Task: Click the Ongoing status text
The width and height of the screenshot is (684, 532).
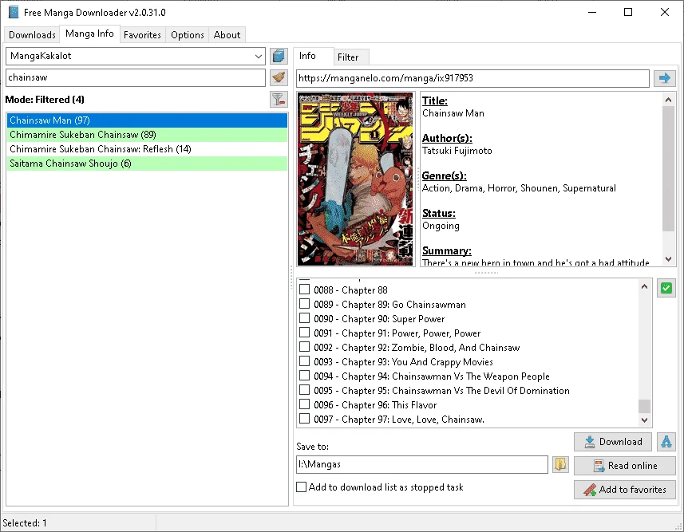Action: 441,226
